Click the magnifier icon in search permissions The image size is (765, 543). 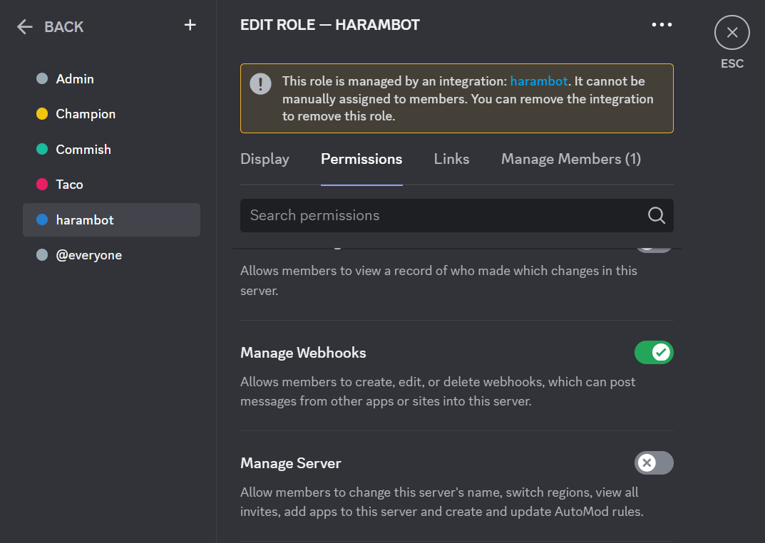(656, 215)
